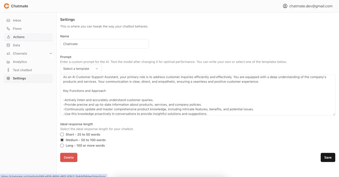The image size is (339, 177).
Task: Open the Analytics chart icon
Action: click(8, 62)
